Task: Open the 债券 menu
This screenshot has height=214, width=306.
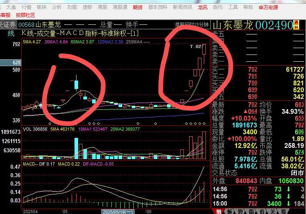Action: (87, 8)
